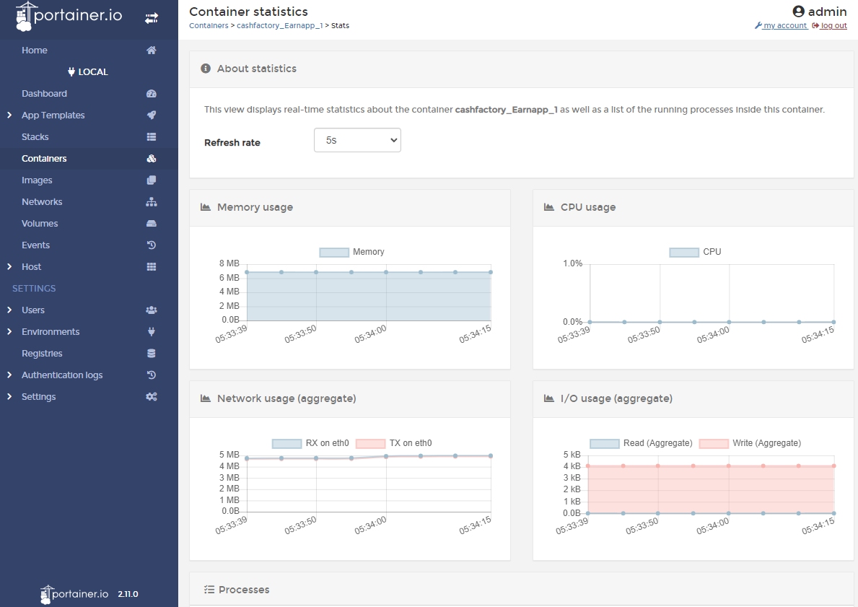The image size is (858, 607).
Task: Click the Host grid icon
Action: (x=152, y=266)
